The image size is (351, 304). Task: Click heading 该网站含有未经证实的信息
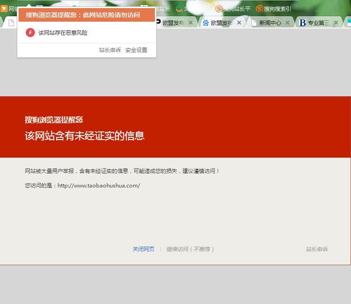pyautogui.click(x=85, y=136)
